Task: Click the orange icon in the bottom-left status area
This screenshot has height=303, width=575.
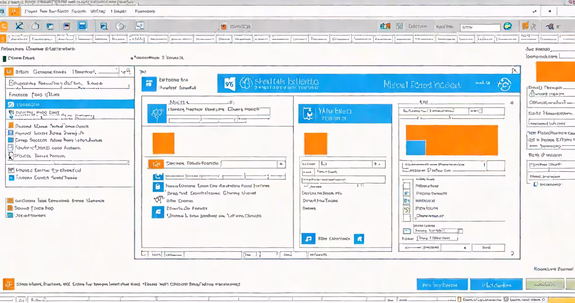Action: click(x=9, y=284)
